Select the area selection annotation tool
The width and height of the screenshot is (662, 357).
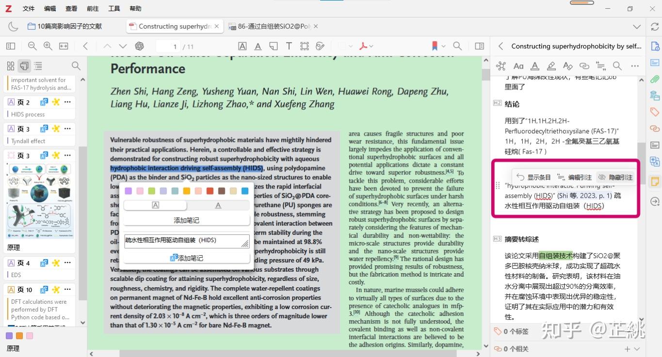pos(305,46)
